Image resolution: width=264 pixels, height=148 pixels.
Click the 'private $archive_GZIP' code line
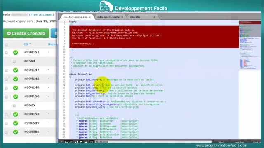[x=106, y=107]
